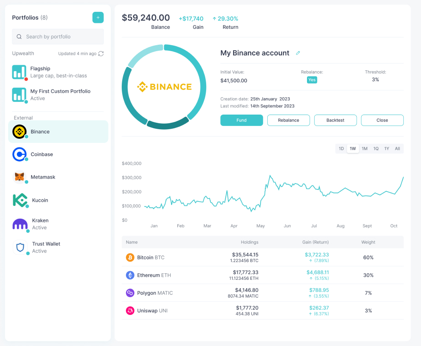Screen dimensions: 421x346
Task: Show the All time chart range
Action: (x=397, y=148)
